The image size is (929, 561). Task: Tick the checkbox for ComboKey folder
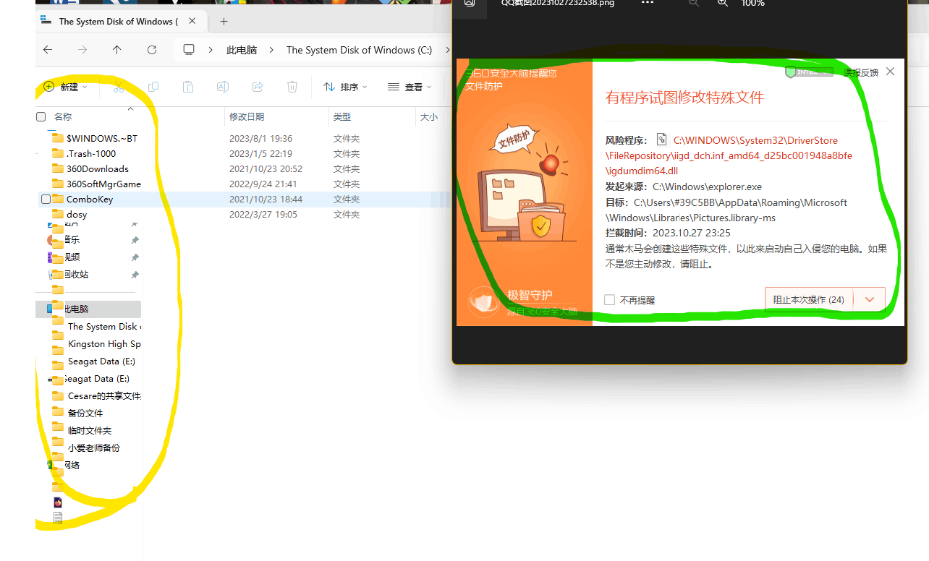(x=46, y=199)
